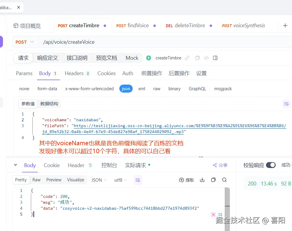Viewport: 292px width, 231px height.
Task: Download the response body via download icon
Action: tap(202, 180)
